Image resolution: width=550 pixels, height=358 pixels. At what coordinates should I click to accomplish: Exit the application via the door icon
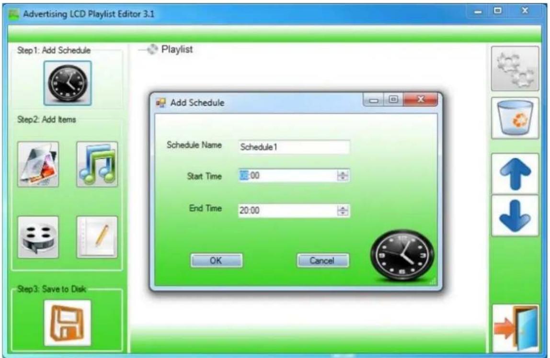click(516, 328)
